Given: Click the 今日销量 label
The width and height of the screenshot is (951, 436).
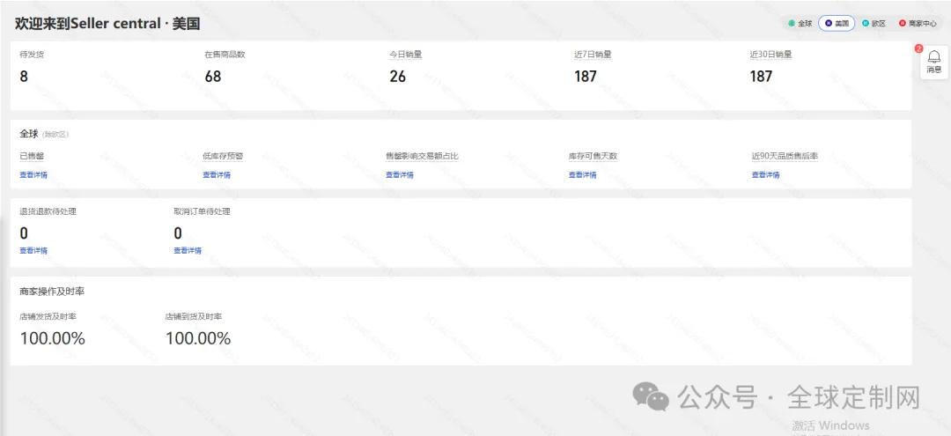Looking at the screenshot, I should click(406, 55).
